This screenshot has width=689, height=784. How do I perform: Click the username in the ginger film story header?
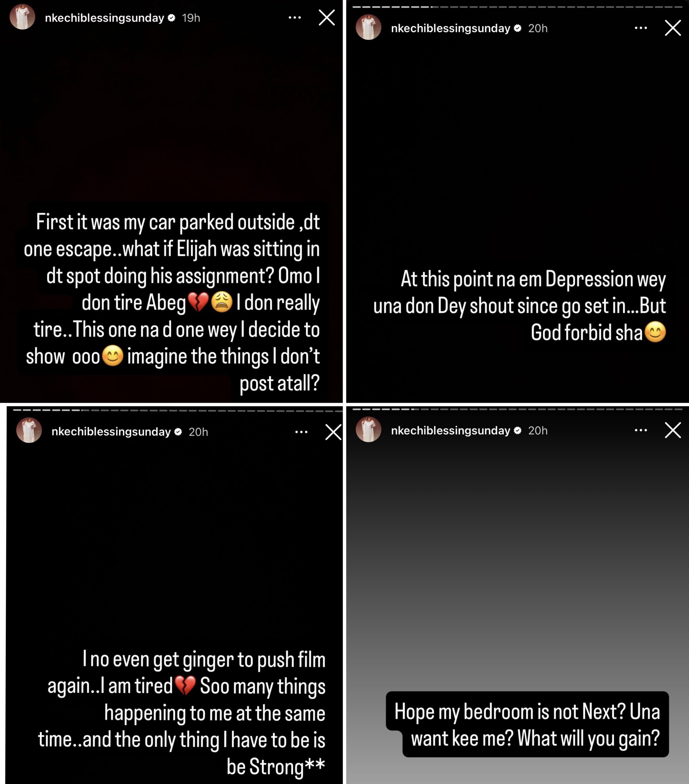tap(111, 432)
